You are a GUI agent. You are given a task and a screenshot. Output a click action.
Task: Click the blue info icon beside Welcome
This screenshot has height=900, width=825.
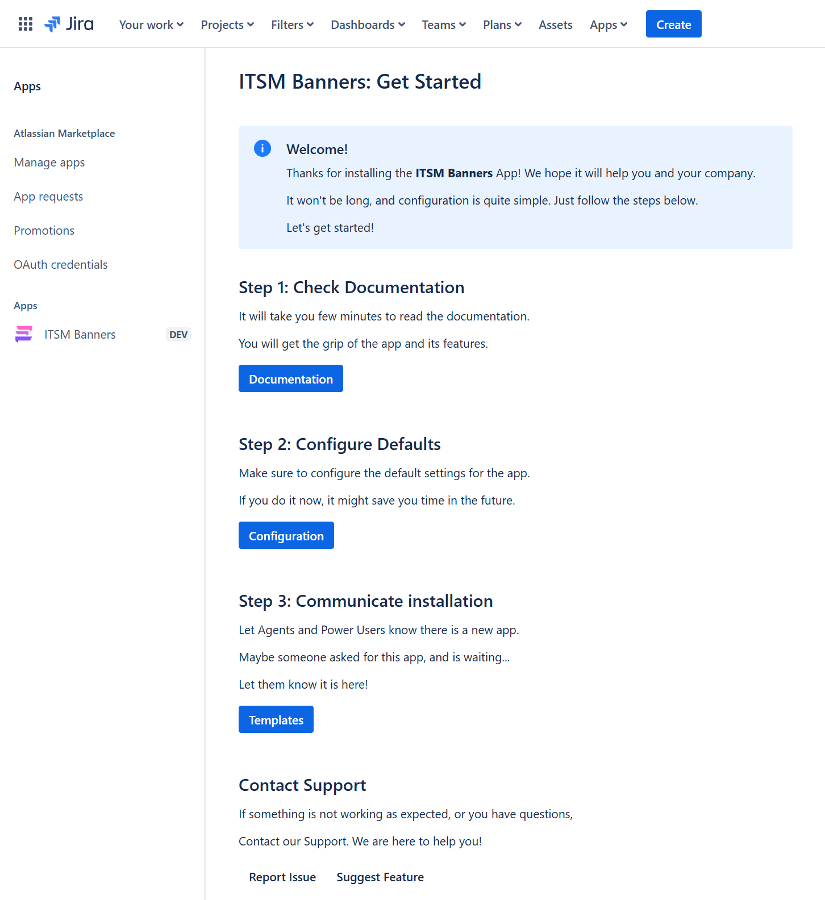(x=262, y=149)
